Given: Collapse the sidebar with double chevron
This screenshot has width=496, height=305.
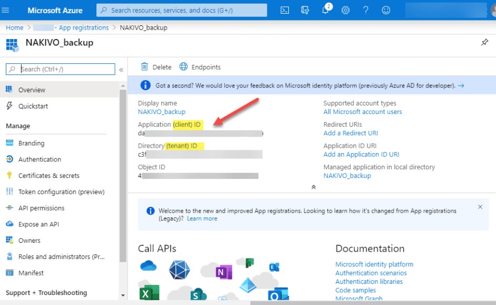Looking at the screenshot, I should click(x=121, y=70).
